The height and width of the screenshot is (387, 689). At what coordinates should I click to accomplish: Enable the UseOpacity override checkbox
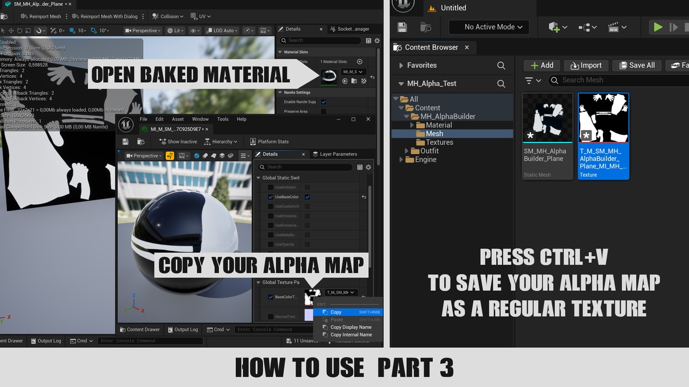[x=271, y=245]
